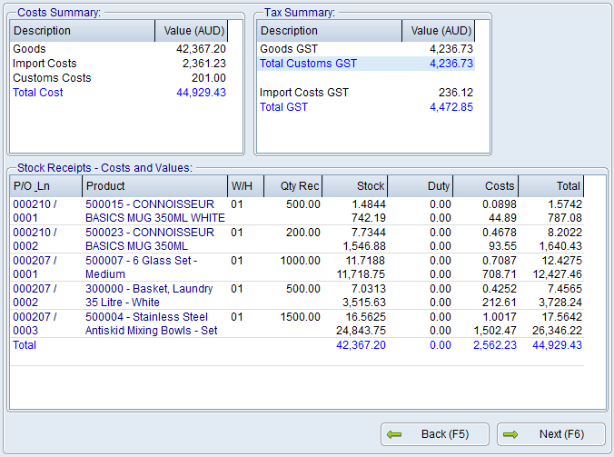Click the Goods GST row in Tax Summary
Viewport: 614px width, 457px height.
[290, 49]
